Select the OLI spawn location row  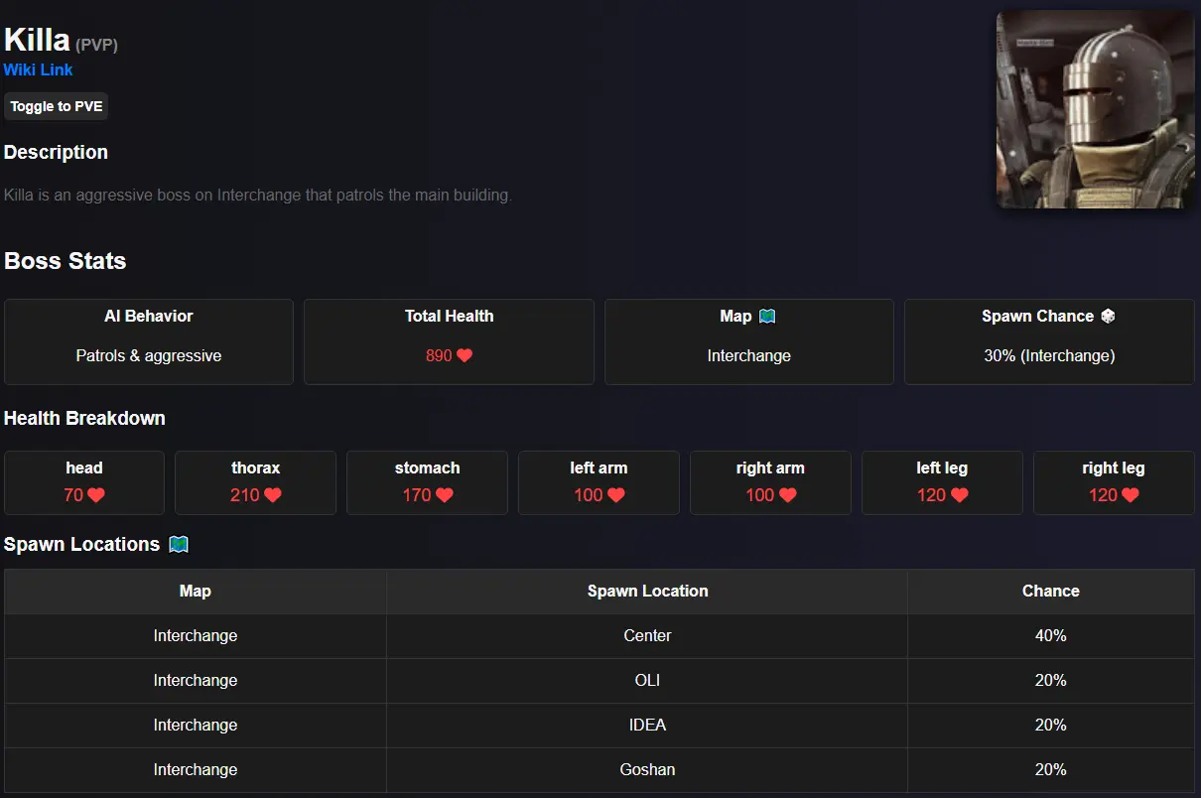(647, 680)
